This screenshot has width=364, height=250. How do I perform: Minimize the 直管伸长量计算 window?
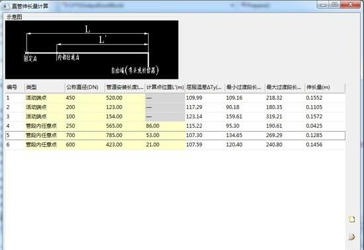[324, 5]
